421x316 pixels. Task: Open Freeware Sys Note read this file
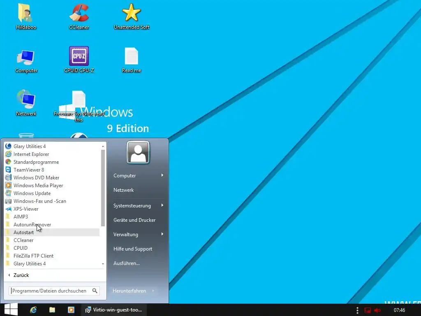(79, 107)
